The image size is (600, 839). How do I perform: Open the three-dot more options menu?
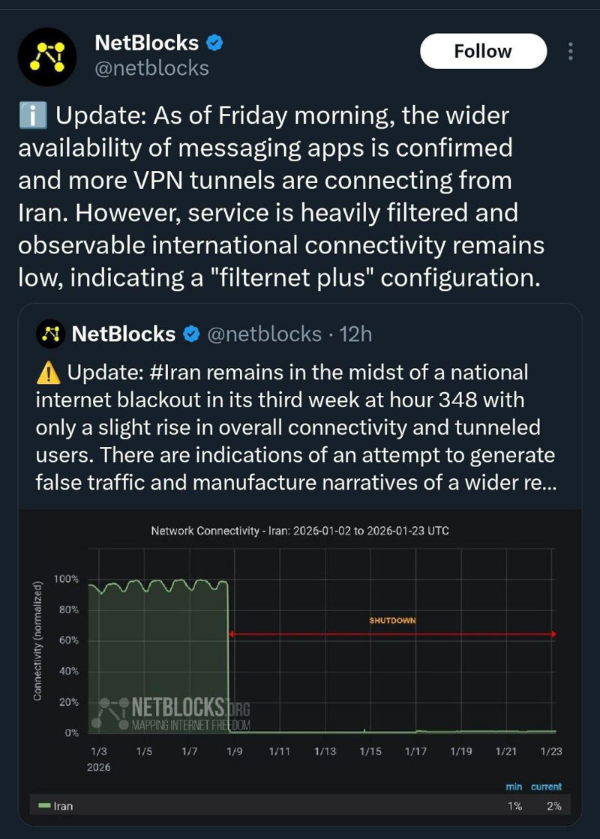(x=571, y=52)
